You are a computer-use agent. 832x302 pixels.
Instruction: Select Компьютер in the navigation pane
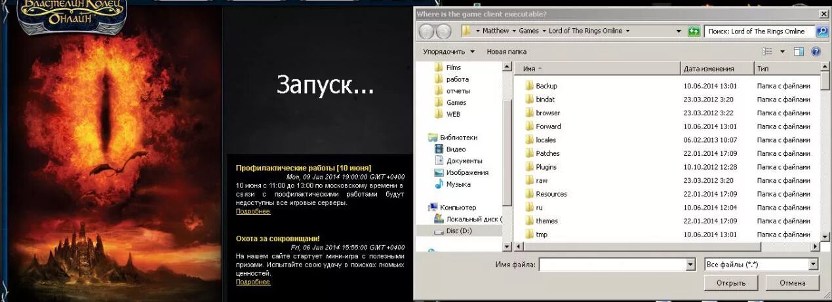[x=452, y=208]
